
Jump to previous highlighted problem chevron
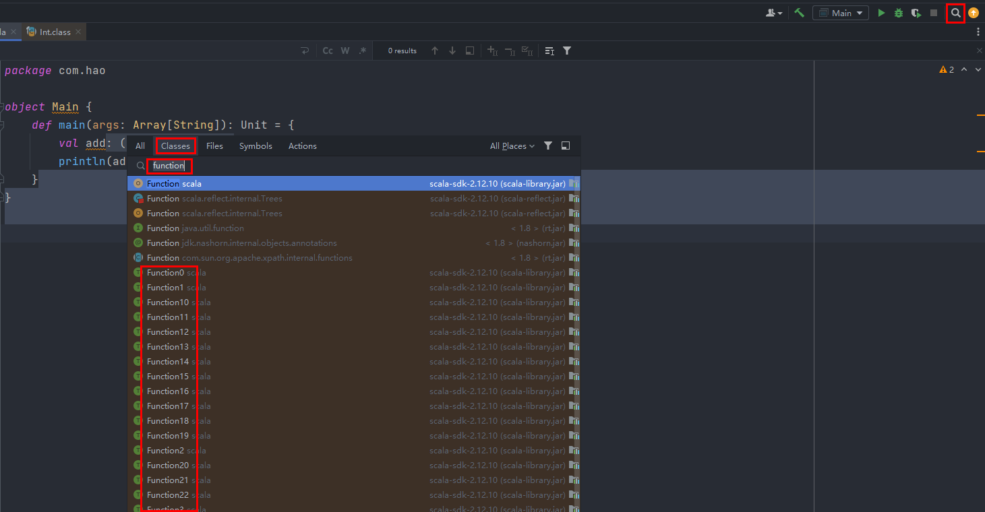[x=963, y=69]
